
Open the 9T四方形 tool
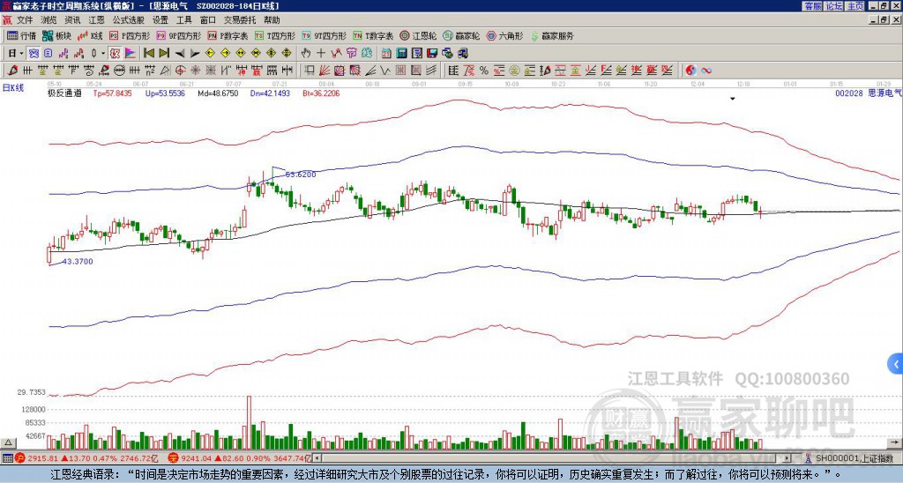point(325,35)
